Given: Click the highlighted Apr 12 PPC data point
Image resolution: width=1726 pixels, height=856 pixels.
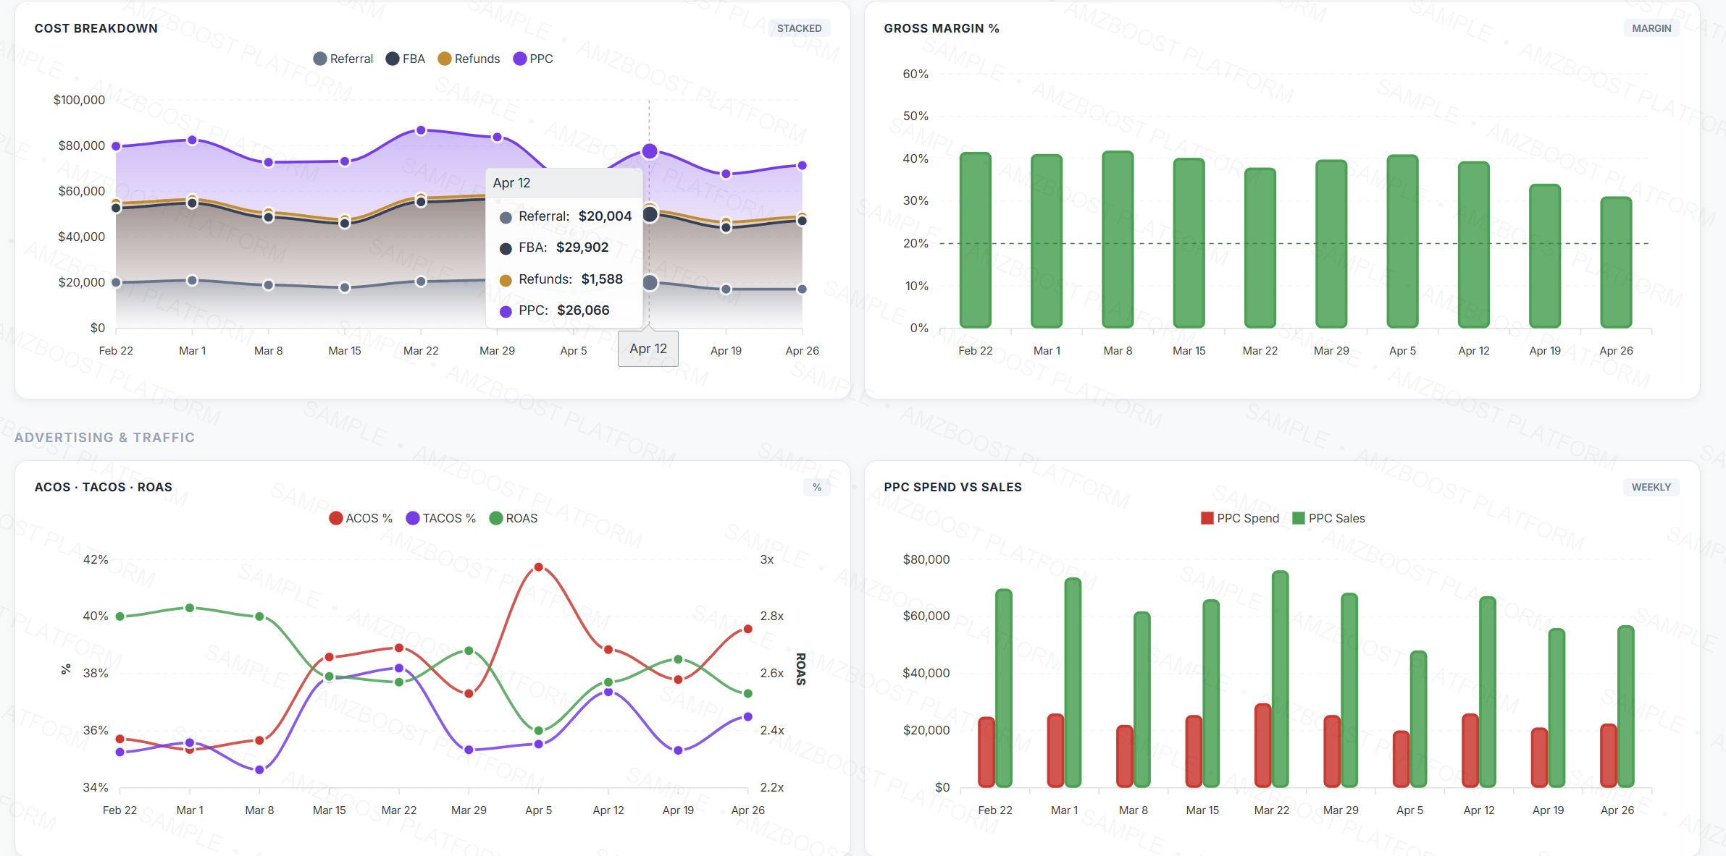Looking at the screenshot, I should coord(650,151).
